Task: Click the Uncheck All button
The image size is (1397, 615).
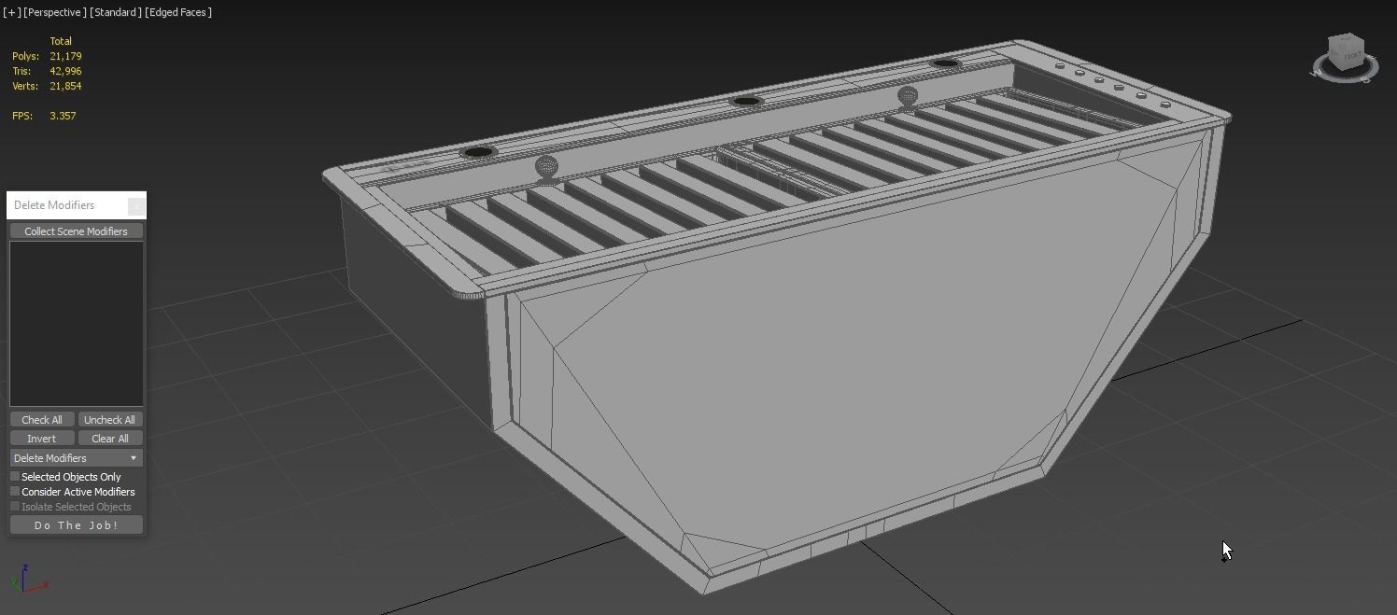Action: pos(110,420)
